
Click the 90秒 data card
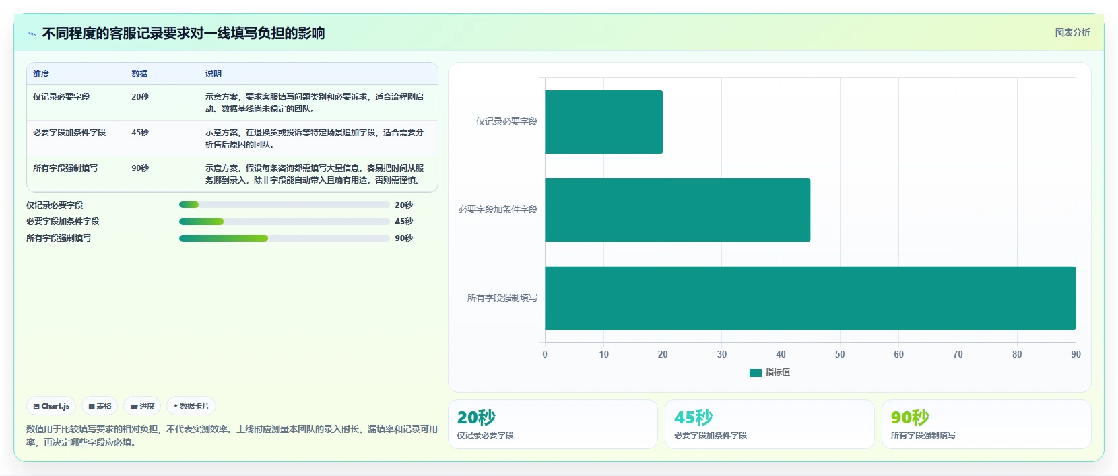pyautogui.click(x=987, y=424)
